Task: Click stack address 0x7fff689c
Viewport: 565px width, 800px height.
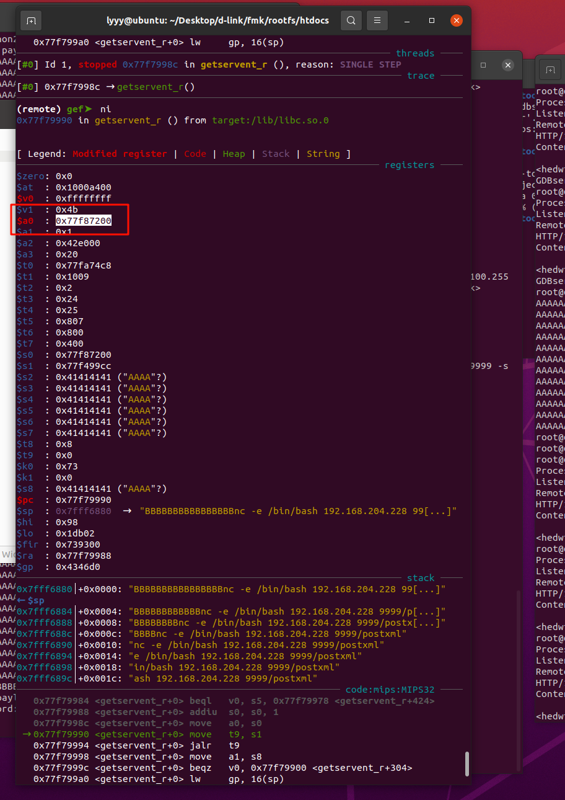Action: pyautogui.click(x=45, y=678)
